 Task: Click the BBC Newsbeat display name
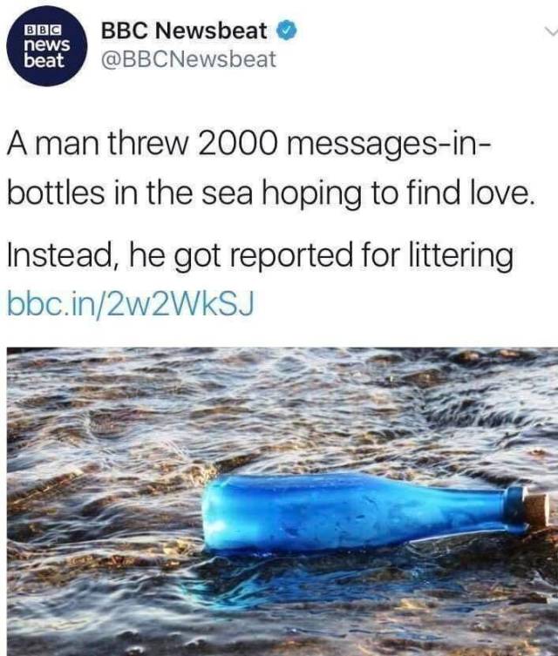[185, 30]
